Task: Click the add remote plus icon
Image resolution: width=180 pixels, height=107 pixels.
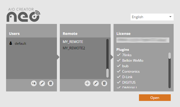Action: pyautogui.click(x=88, y=83)
